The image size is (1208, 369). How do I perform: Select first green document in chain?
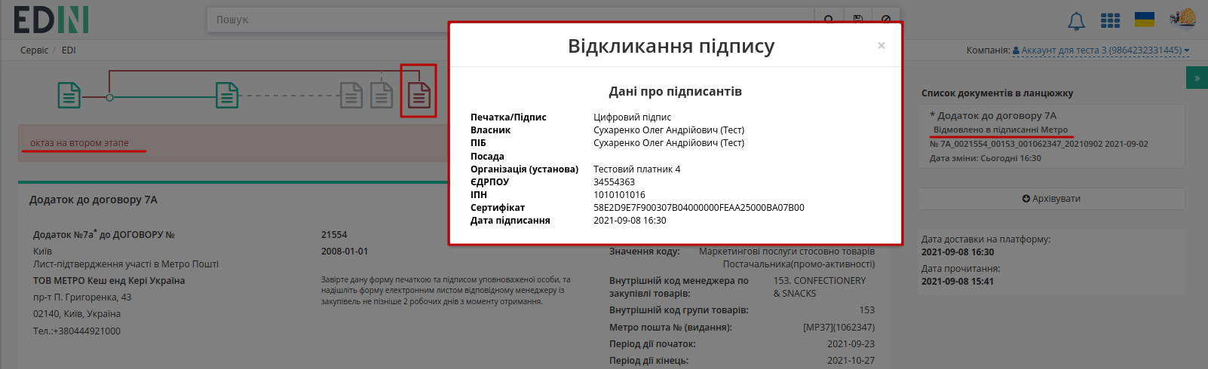click(x=69, y=96)
